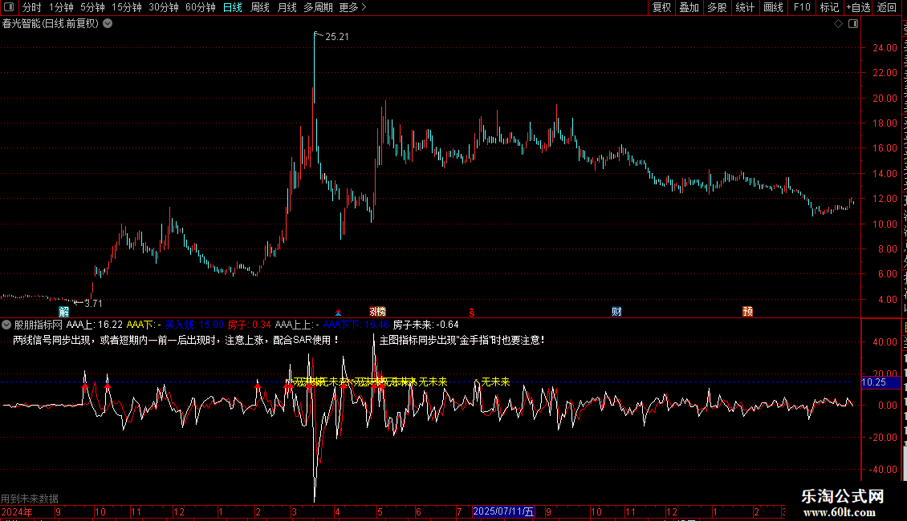The image size is (907, 521).
Task: Click the 标记 mark button
Action: click(x=829, y=7)
